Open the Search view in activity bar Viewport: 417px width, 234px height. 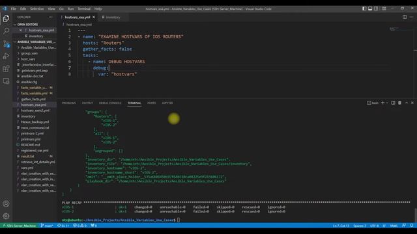[x=6, y=31]
